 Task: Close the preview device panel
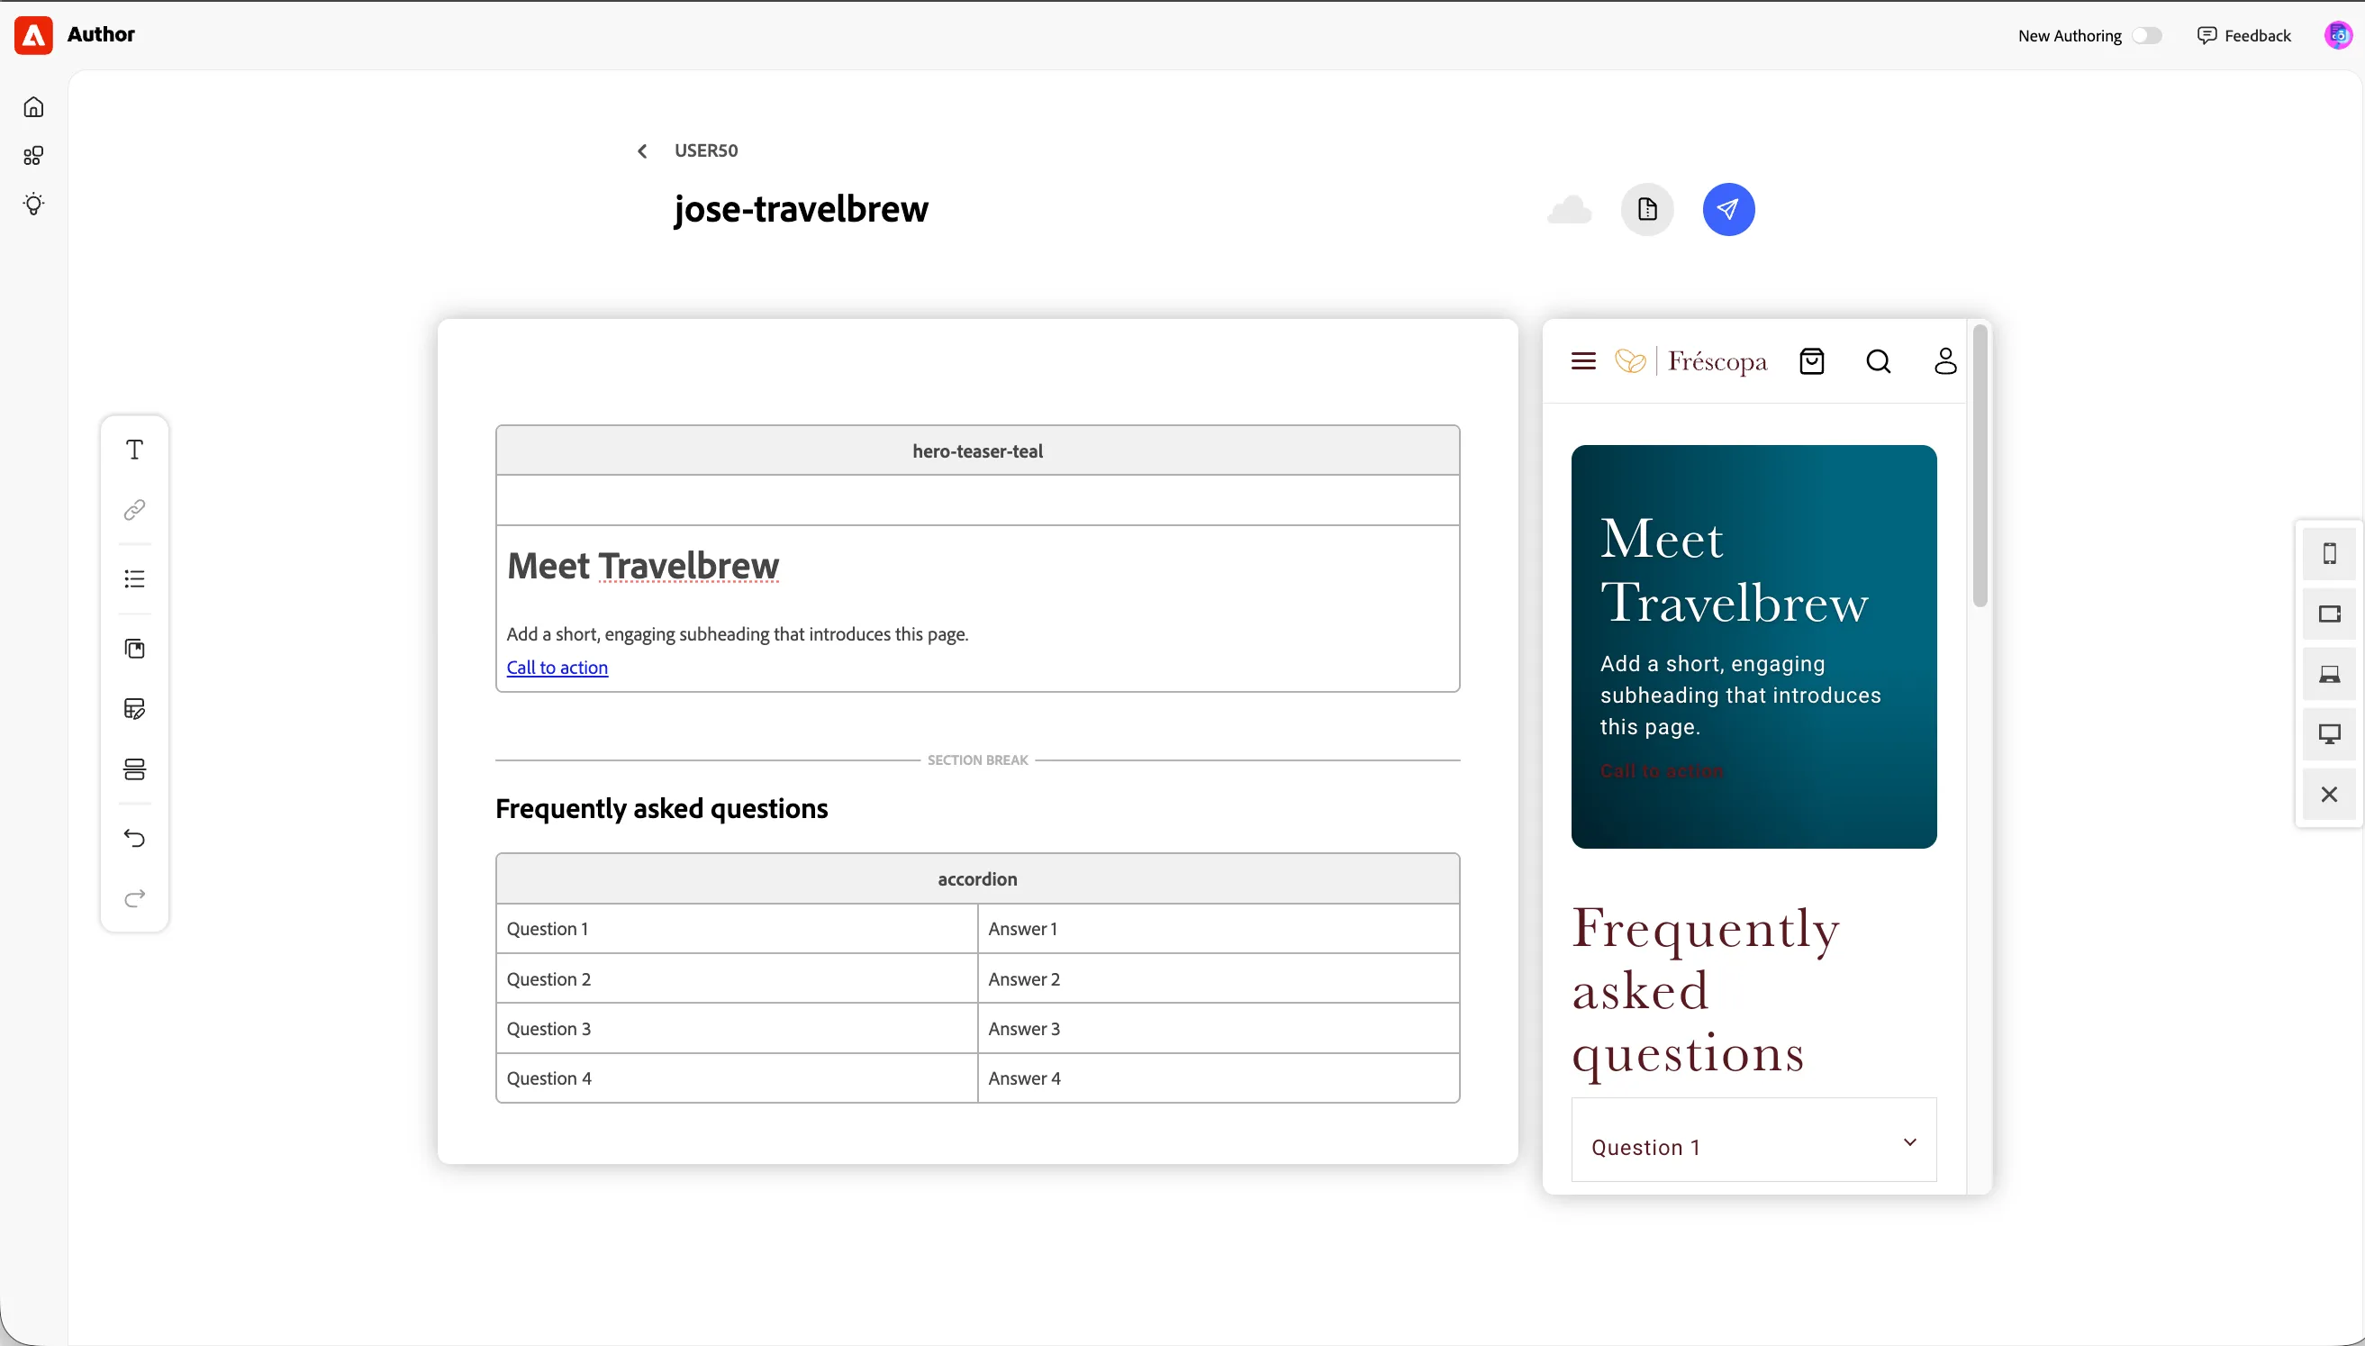click(x=2329, y=794)
